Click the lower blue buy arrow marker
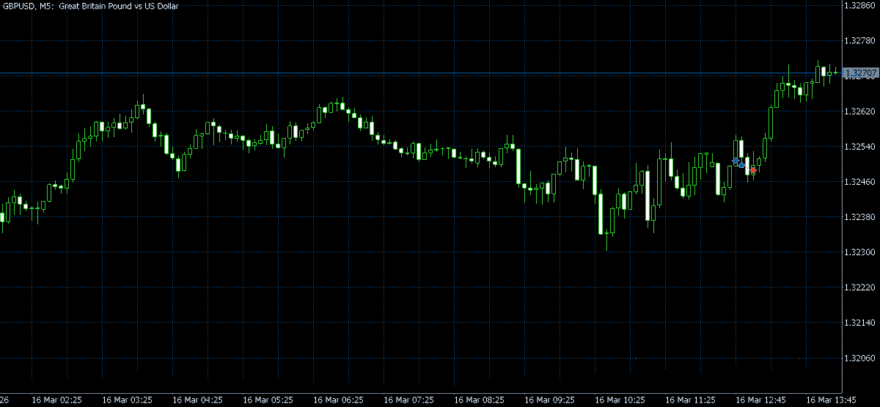 (x=741, y=164)
